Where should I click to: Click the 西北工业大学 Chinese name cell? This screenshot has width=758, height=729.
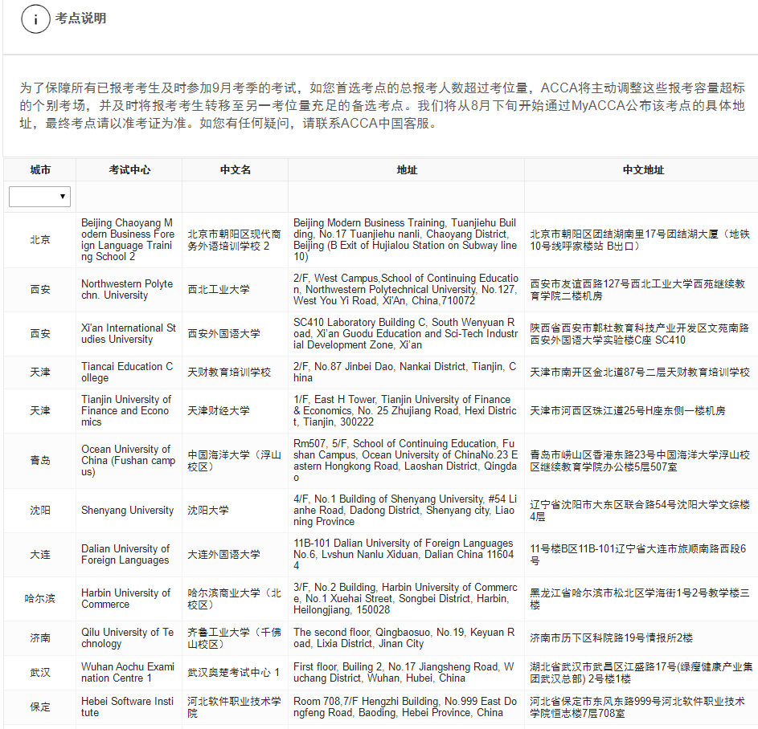tap(219, 290)
